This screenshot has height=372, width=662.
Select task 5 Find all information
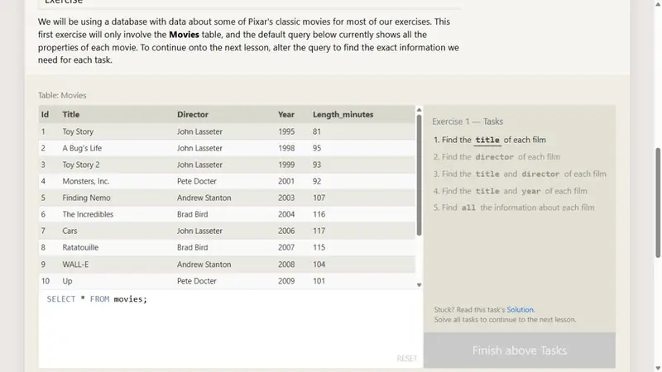point(514,207)
